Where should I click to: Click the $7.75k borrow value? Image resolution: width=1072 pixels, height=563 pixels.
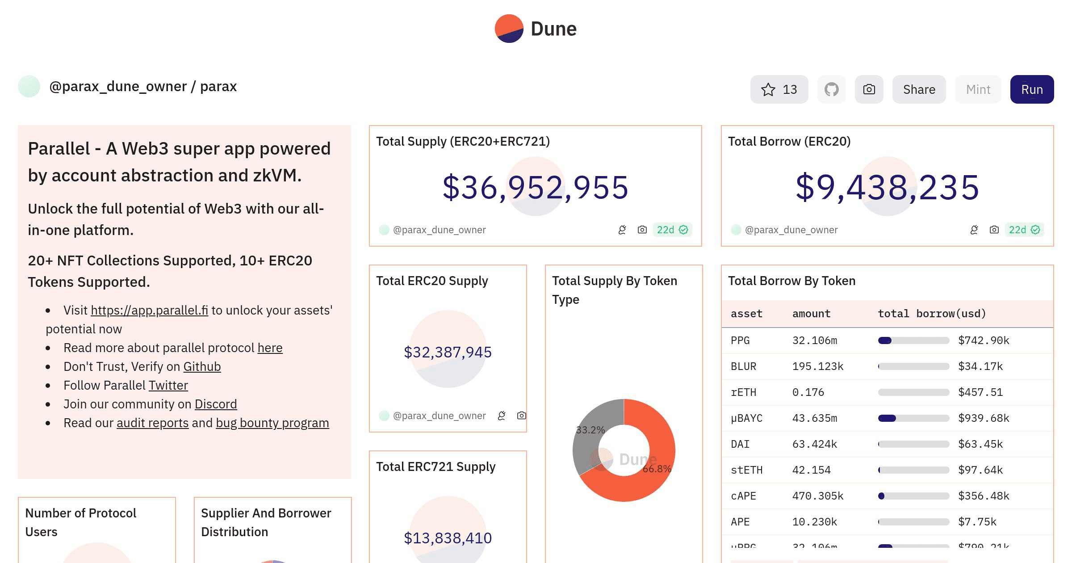(x=977, y=522)
